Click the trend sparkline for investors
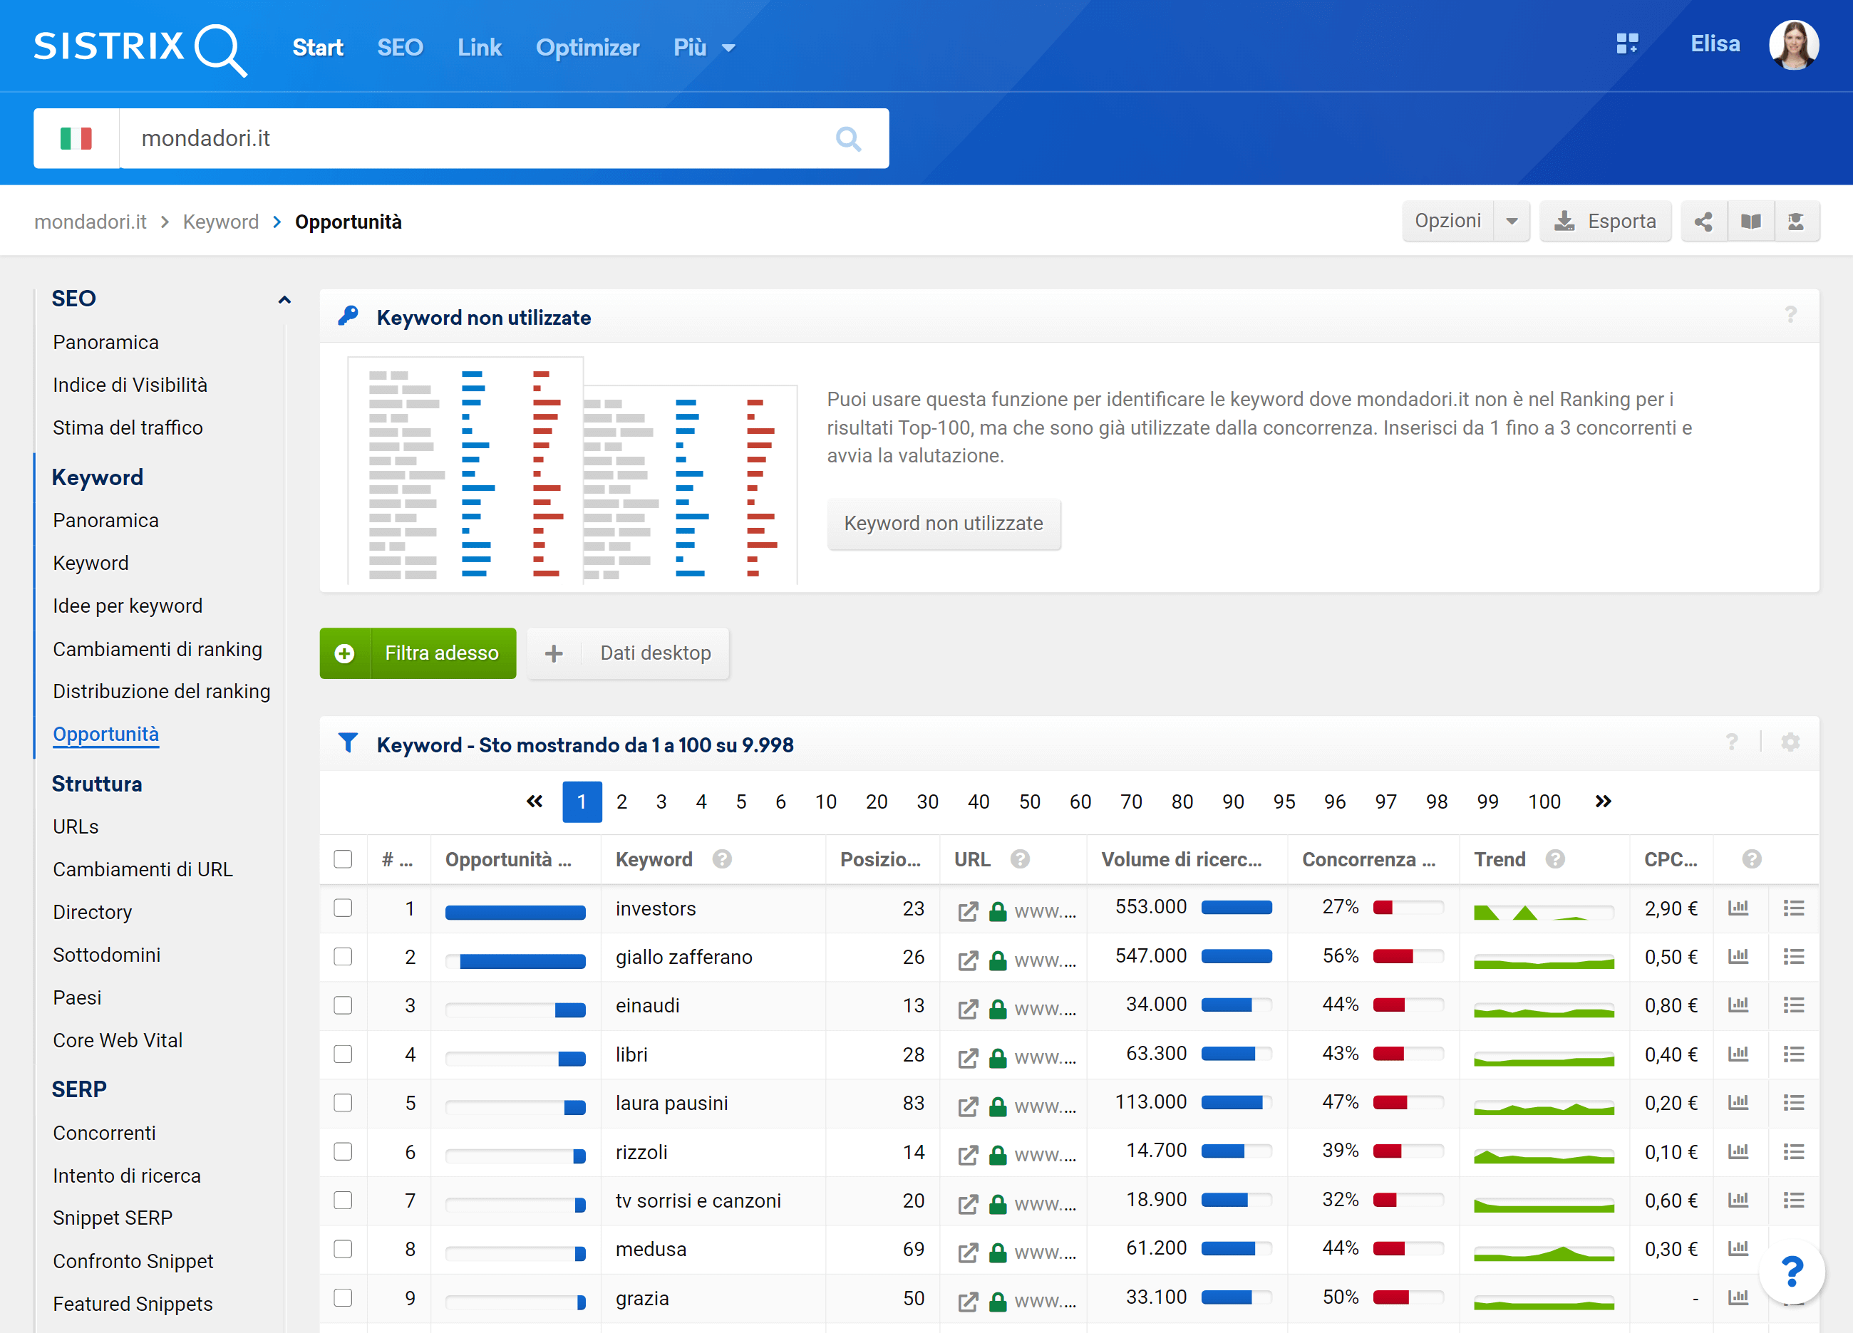Viewport: 1853px width, 1333px height. 1544,911
